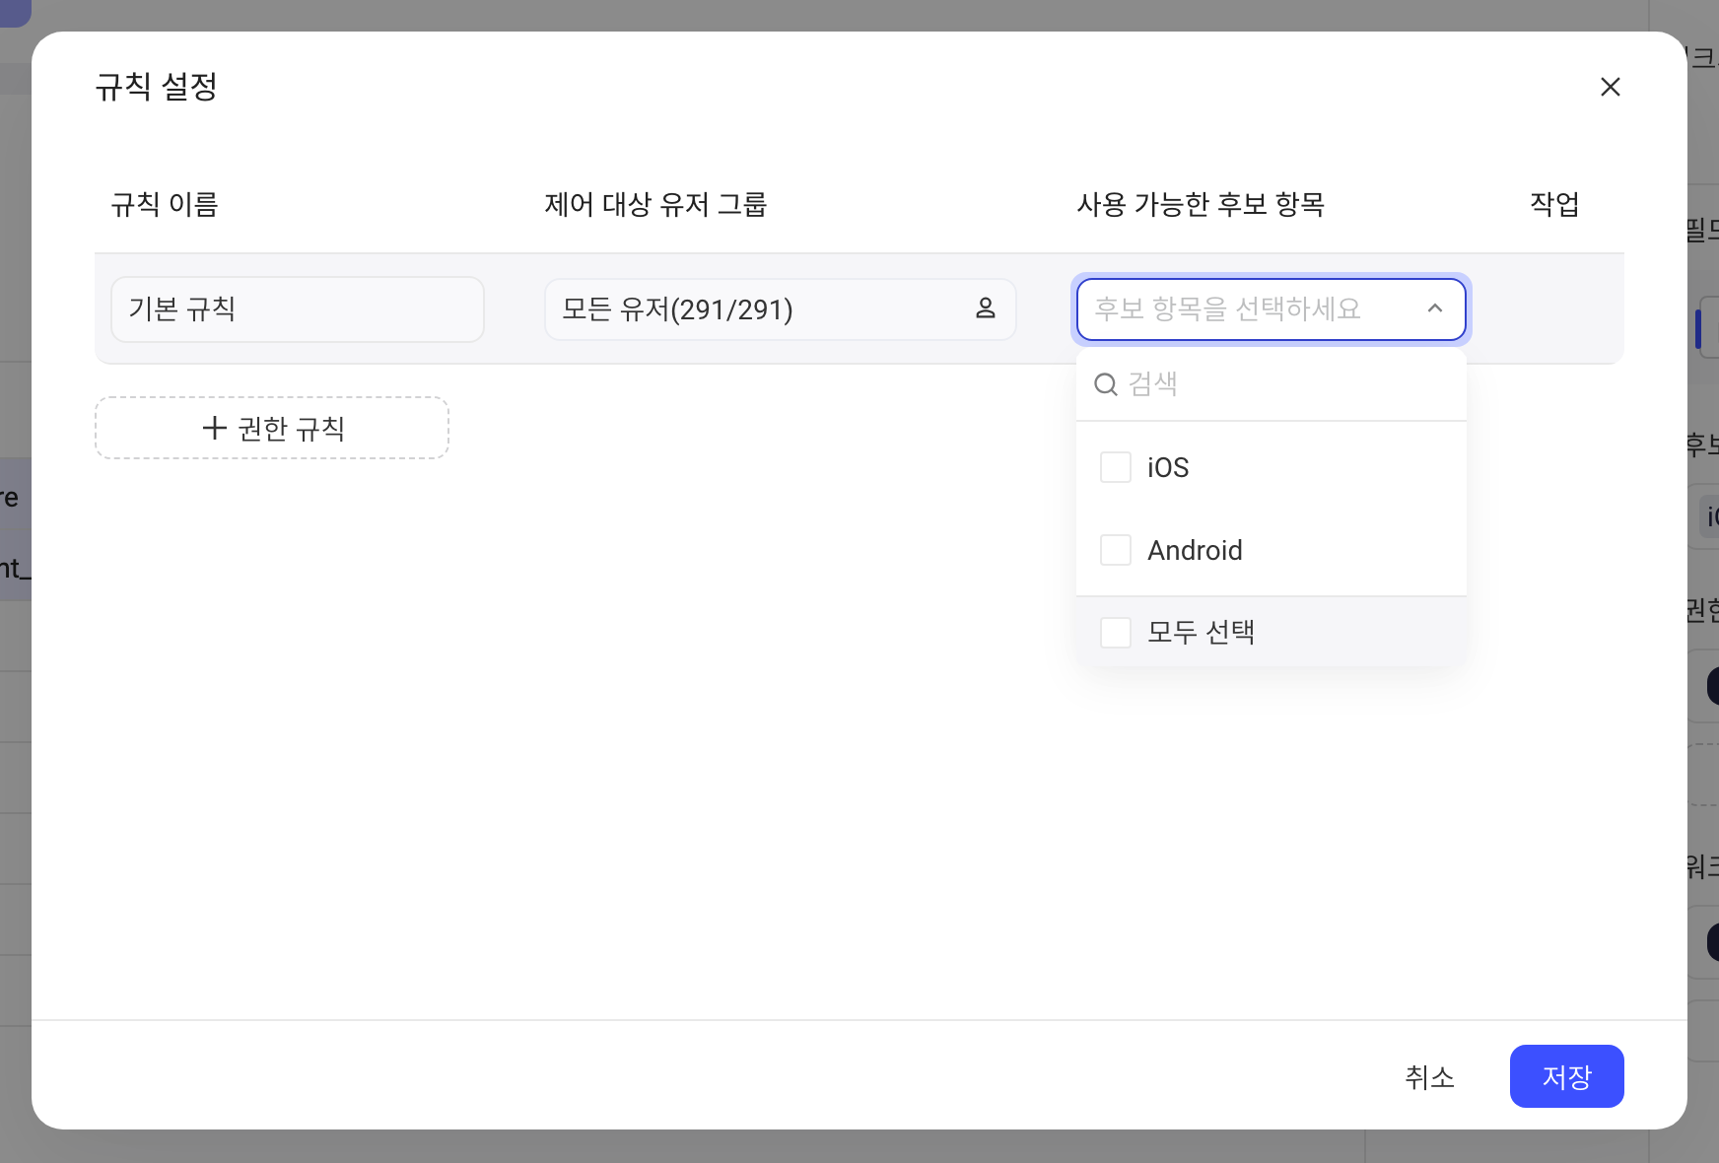Select the iOS option label

[1168, 467]
